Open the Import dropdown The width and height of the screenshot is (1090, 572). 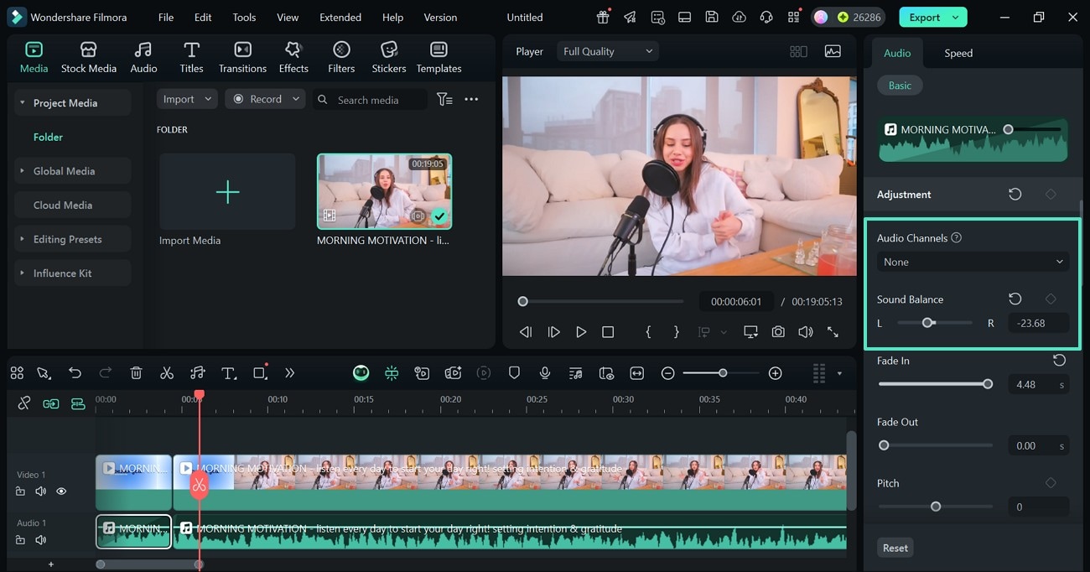187,99
